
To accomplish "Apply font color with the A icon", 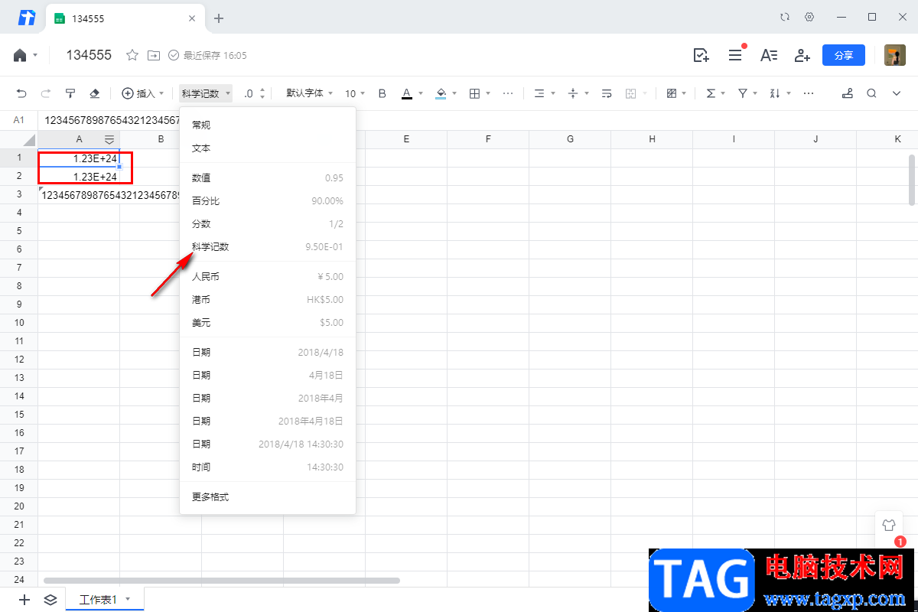I will 407,93.
